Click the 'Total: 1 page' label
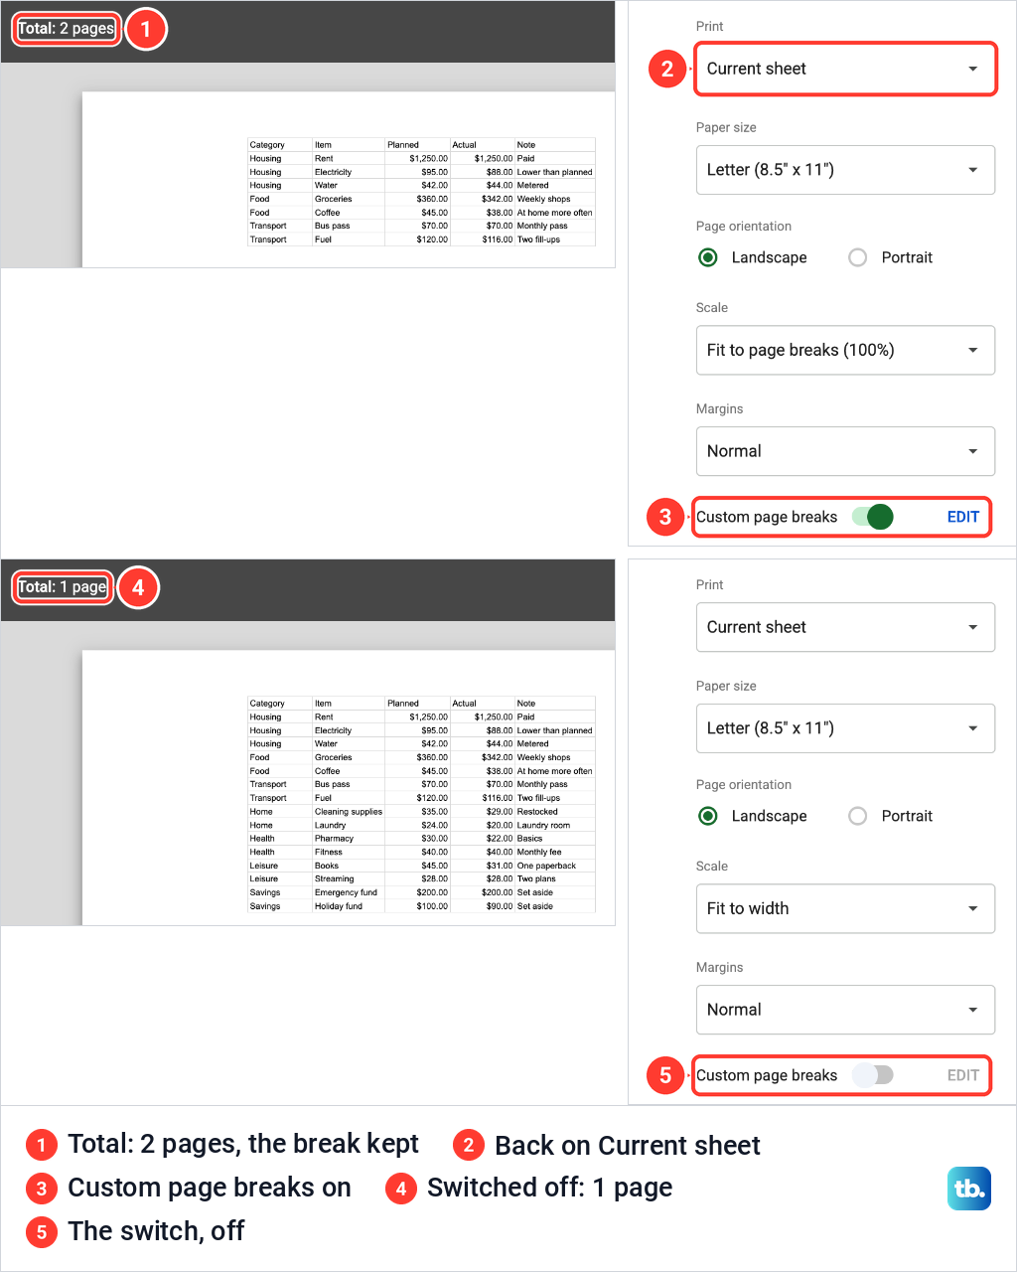Viewport: 1017px width, 1272px height. point(63,586)
